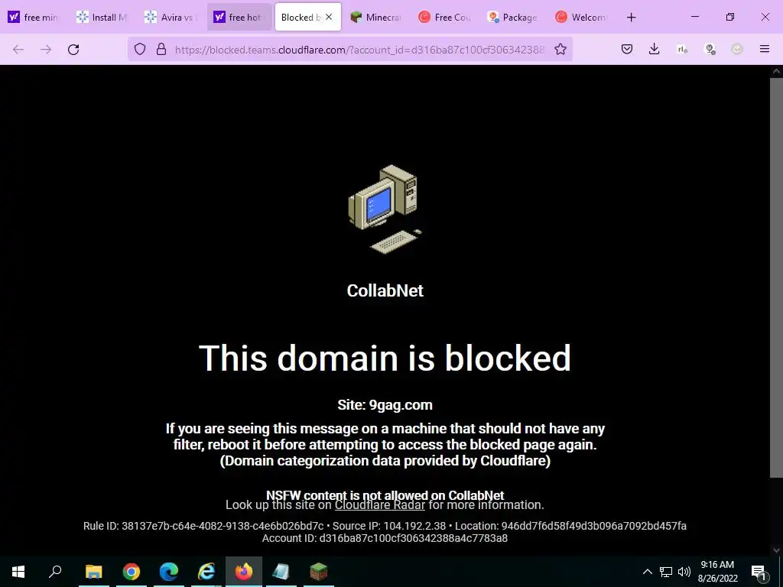Launch Google Chrome from the taskbar
783x587 pixels.
click(x=132, y=572)
